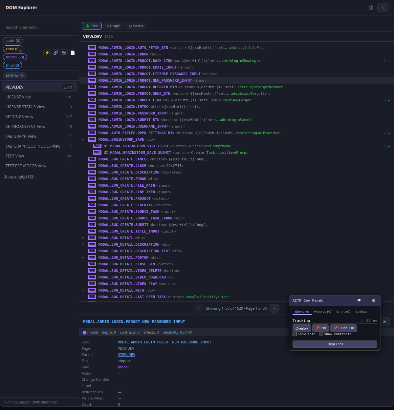Click MOD badge of MODAL.BUG_CREATE.SEVERITY
Image resolution: width=394 pixels, height=410 pixels.
[92, 205]
